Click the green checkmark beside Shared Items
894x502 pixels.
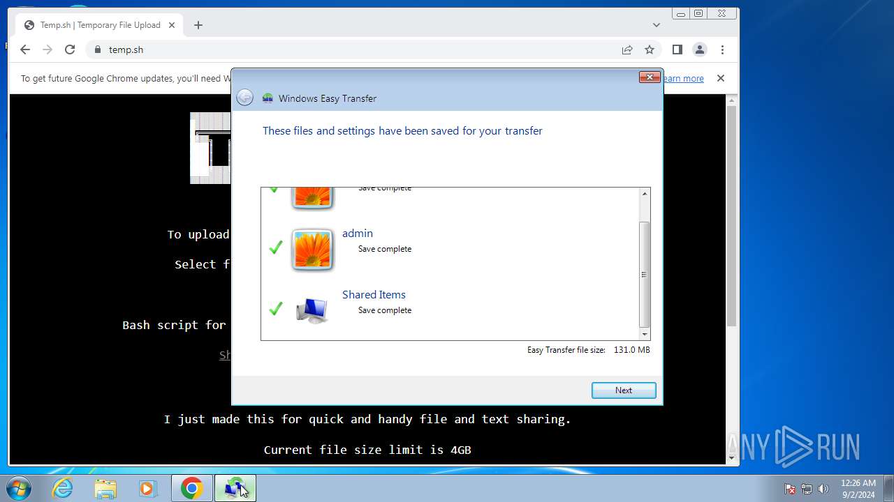point(276,308)
